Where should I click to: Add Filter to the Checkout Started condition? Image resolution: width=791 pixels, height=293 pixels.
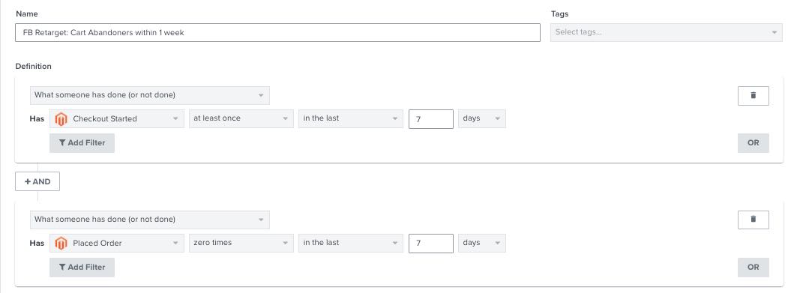coord(82,142)
